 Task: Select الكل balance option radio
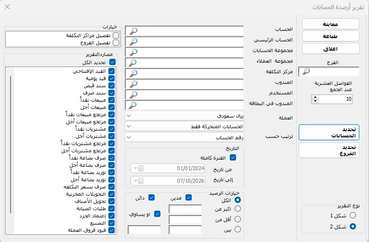[x=237, y=200]
